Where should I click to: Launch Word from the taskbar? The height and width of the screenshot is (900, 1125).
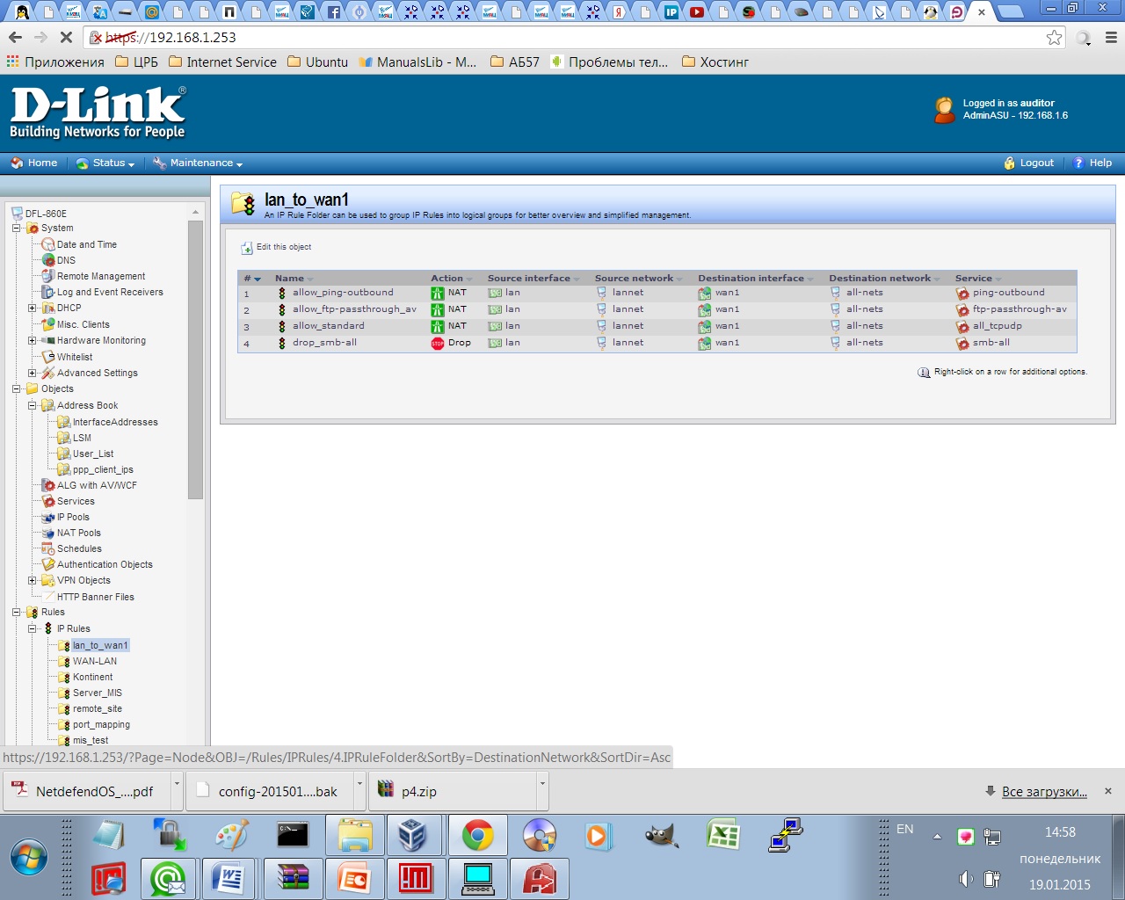(229, 878)
